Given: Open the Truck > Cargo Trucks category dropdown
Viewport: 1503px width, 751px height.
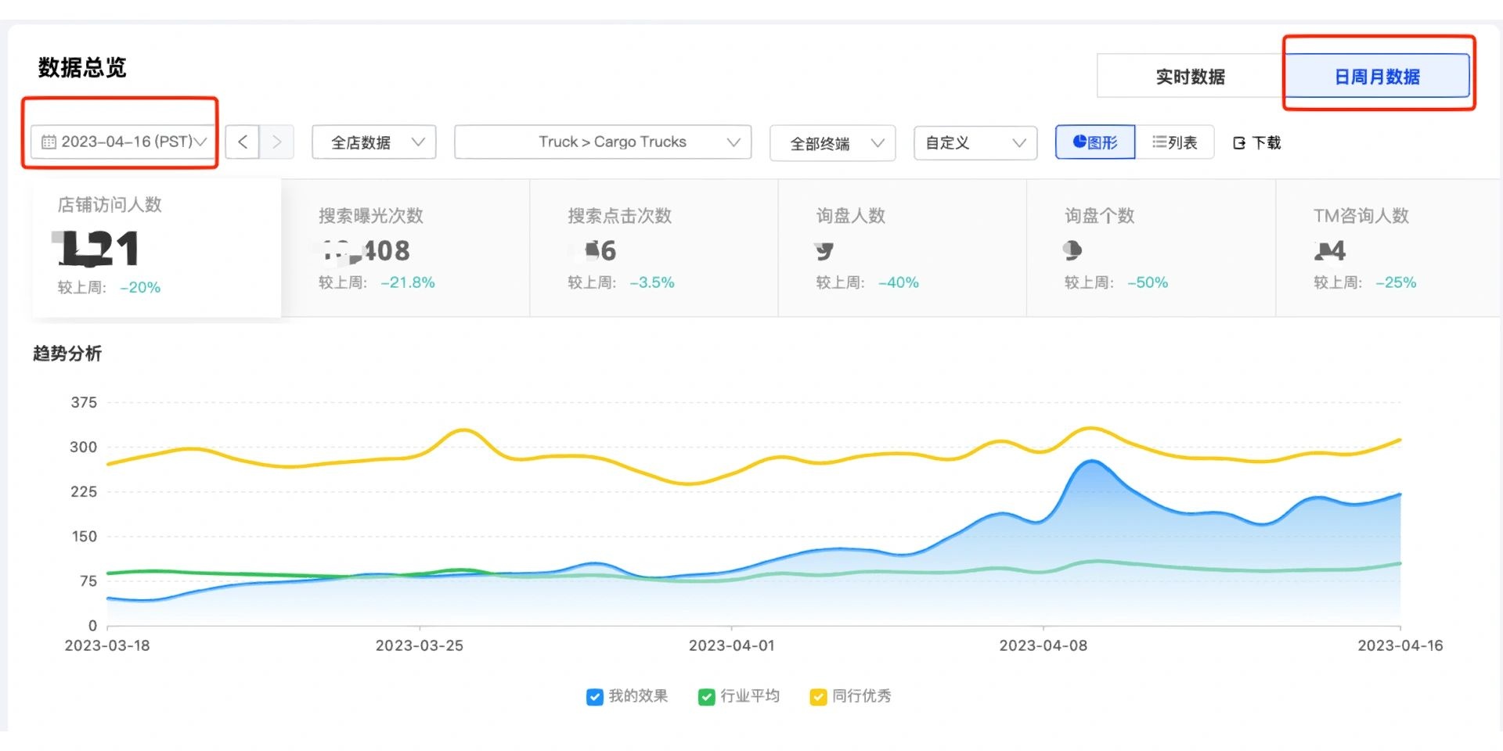Looking at the screenshot, I should coord(603,142).
